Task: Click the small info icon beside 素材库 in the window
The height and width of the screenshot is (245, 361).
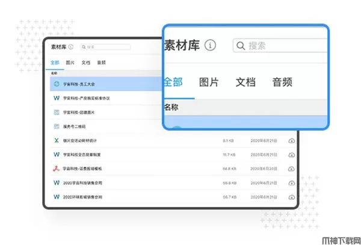Action: pos(70,47)
